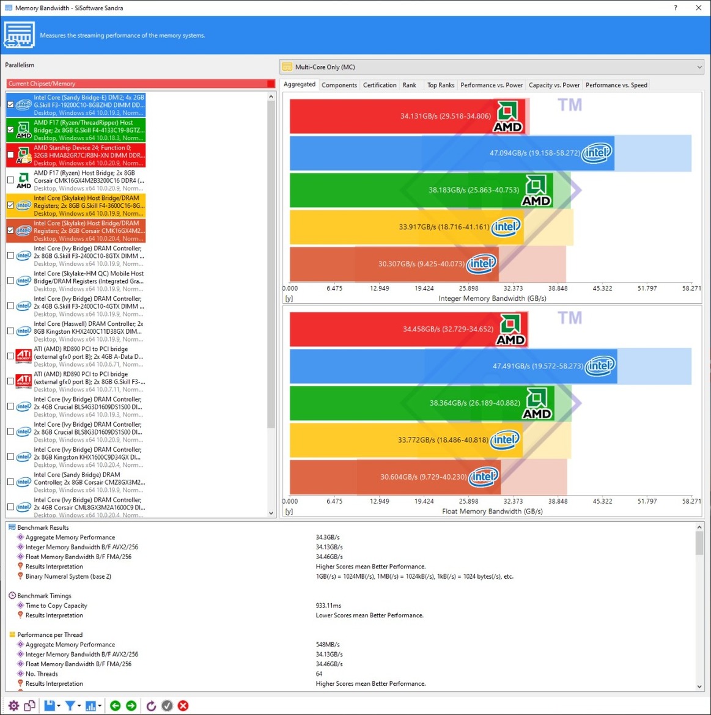711x715 pixels.
Task: Click the blue funnel filter icon
Action: 70,705
